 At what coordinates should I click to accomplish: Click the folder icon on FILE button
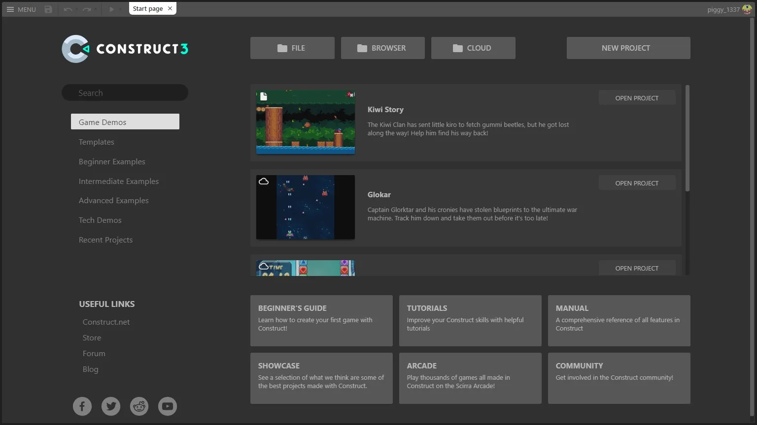point(282,48)
